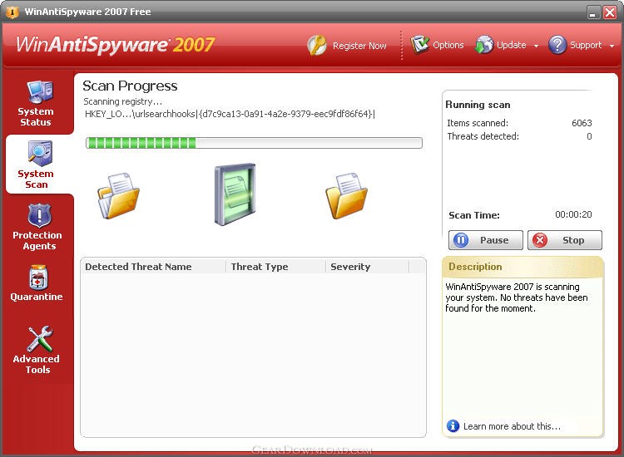Click the Items scanned value 6063
Screen dimensions: 624x457
[582, 123]
